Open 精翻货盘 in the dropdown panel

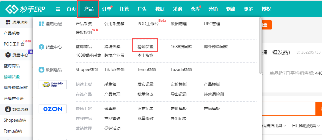146,47
